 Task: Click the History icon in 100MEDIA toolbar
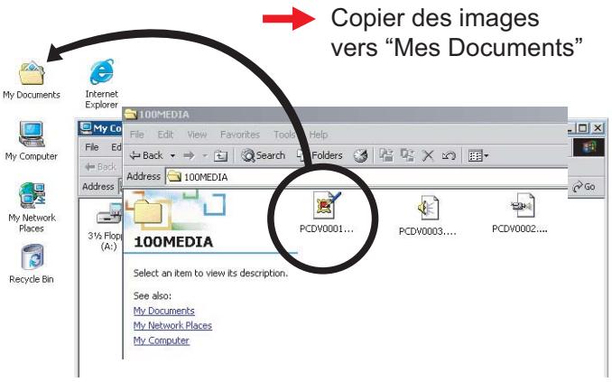[x=360, y=156]
